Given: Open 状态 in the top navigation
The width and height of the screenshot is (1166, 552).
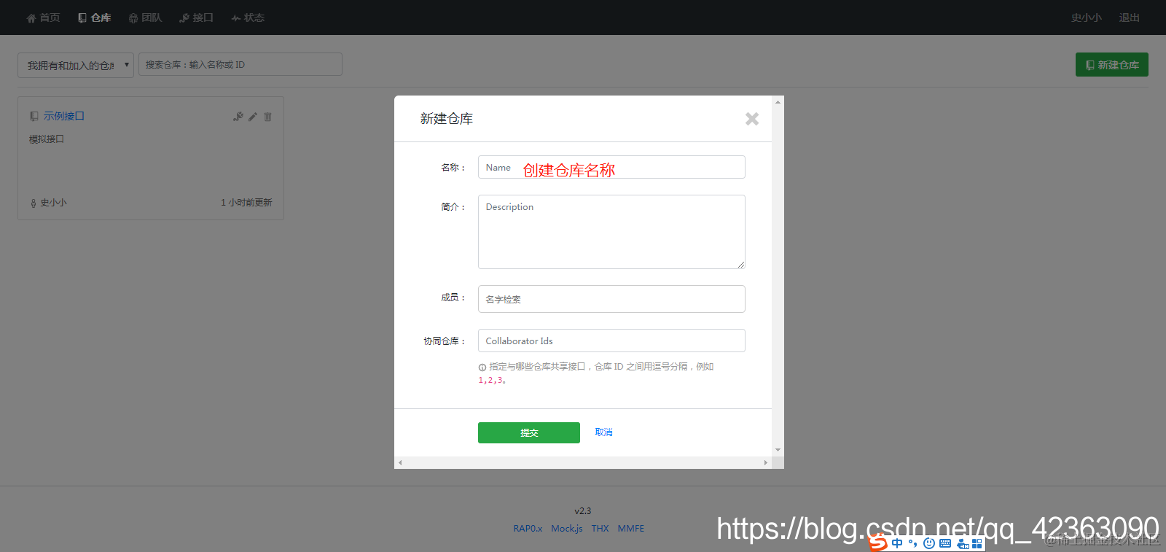Looking at the screenshot, I should tap(248, 18).
